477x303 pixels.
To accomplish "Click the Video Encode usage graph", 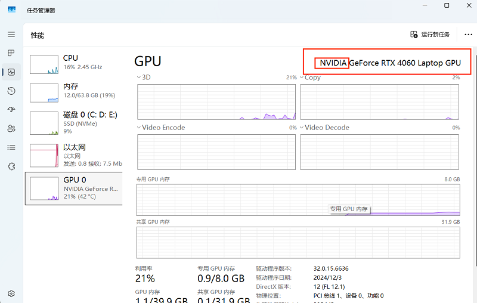I will (x=216, y=152).
